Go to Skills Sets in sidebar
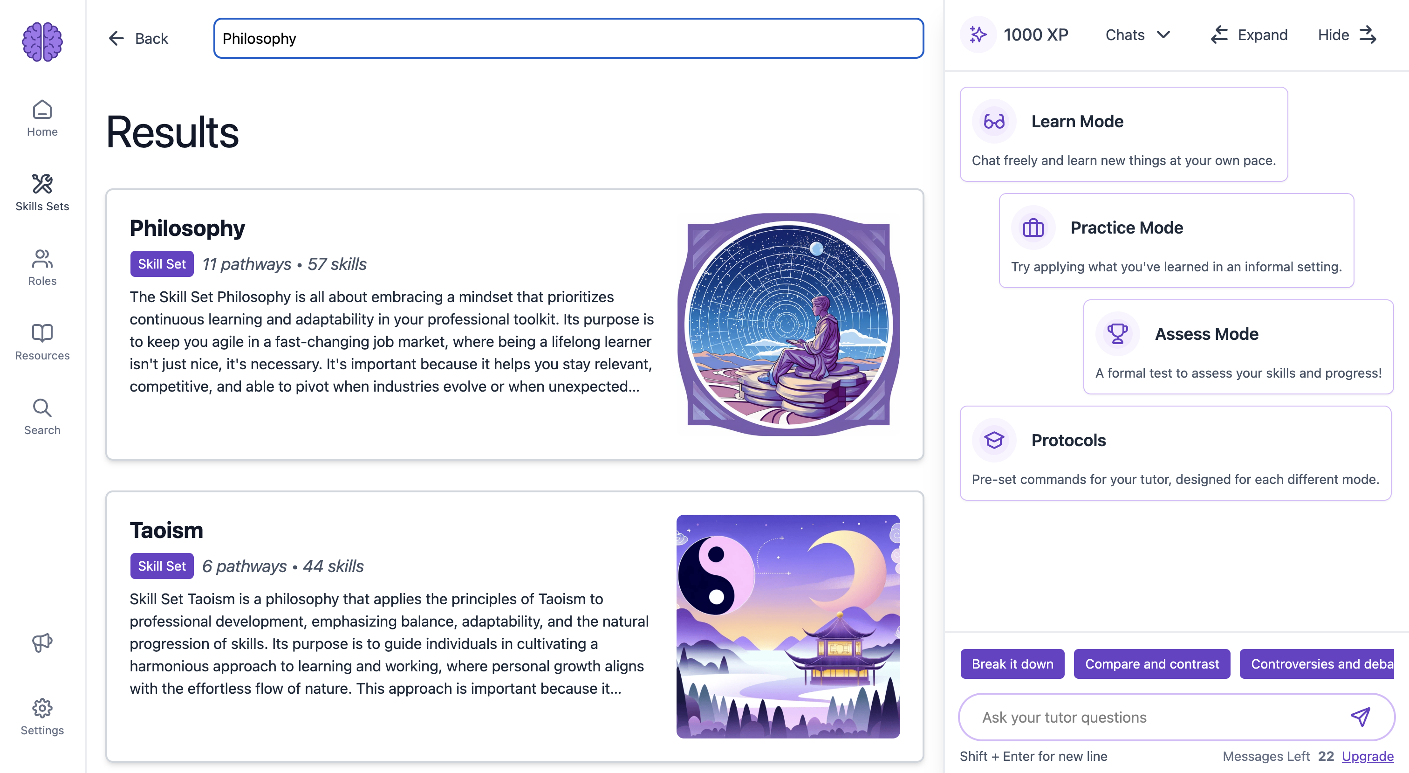This screenshot has width=1409, height=773. [42, 192]
